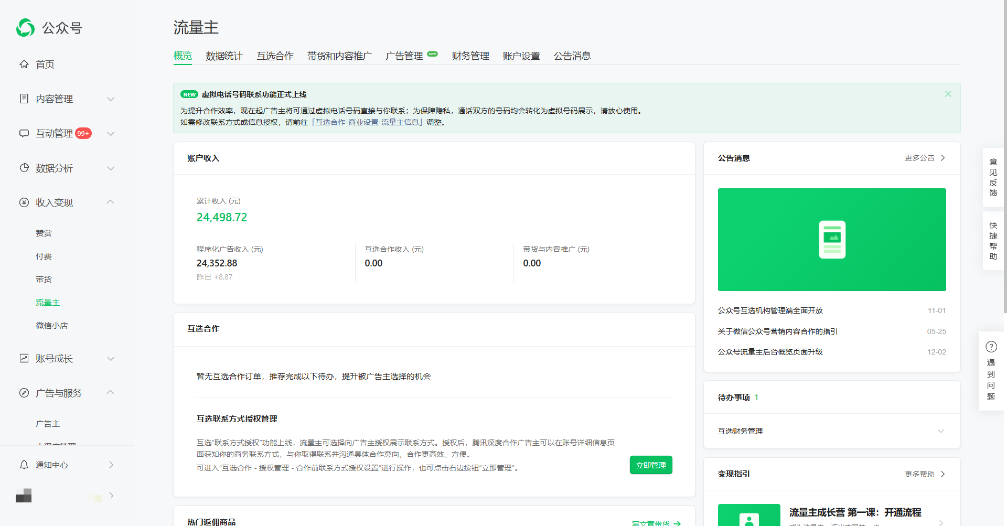Click the green announcement banner image
The height and width of the screenshot is (526, 1007).
(831, 240)
